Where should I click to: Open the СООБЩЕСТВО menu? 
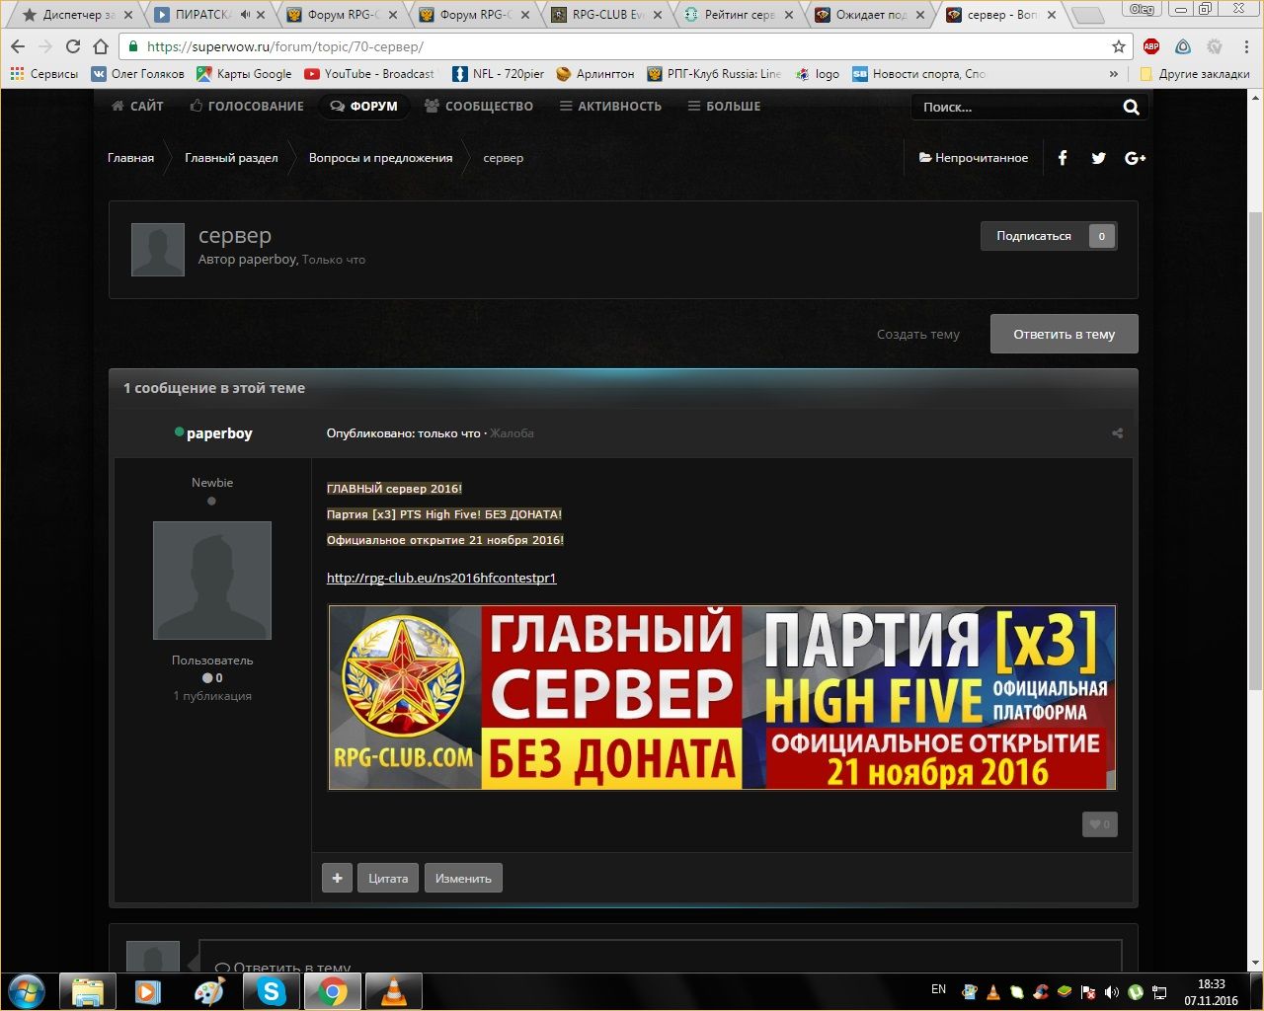tap(479, 106)
